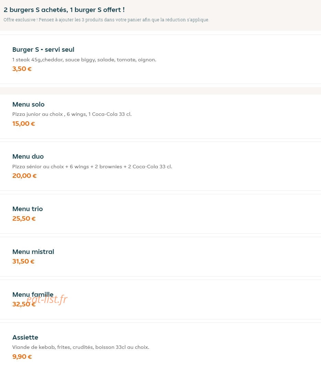Select the Menu duo title
This screenshot has width=321, height=367.
28,156
